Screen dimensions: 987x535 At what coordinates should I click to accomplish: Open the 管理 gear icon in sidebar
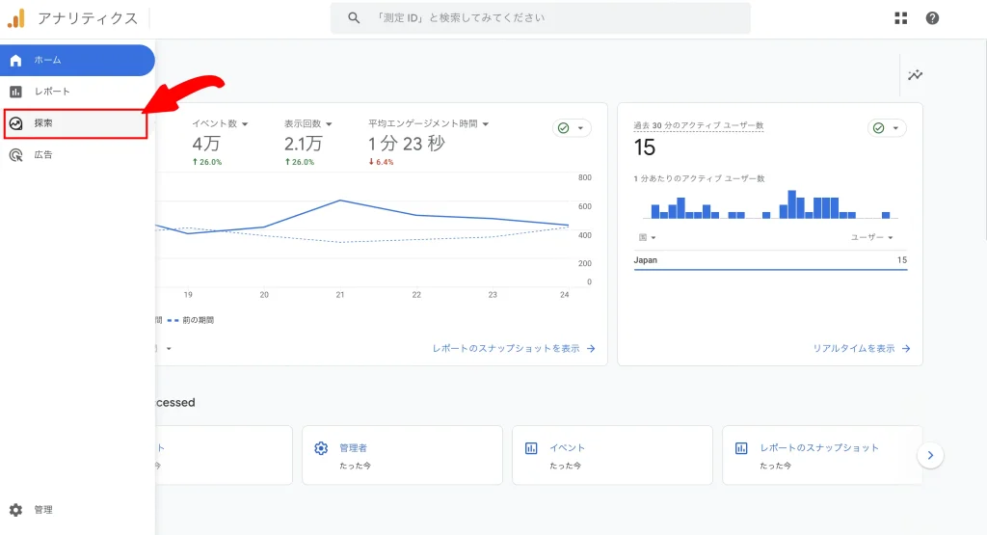click(15, 510)
